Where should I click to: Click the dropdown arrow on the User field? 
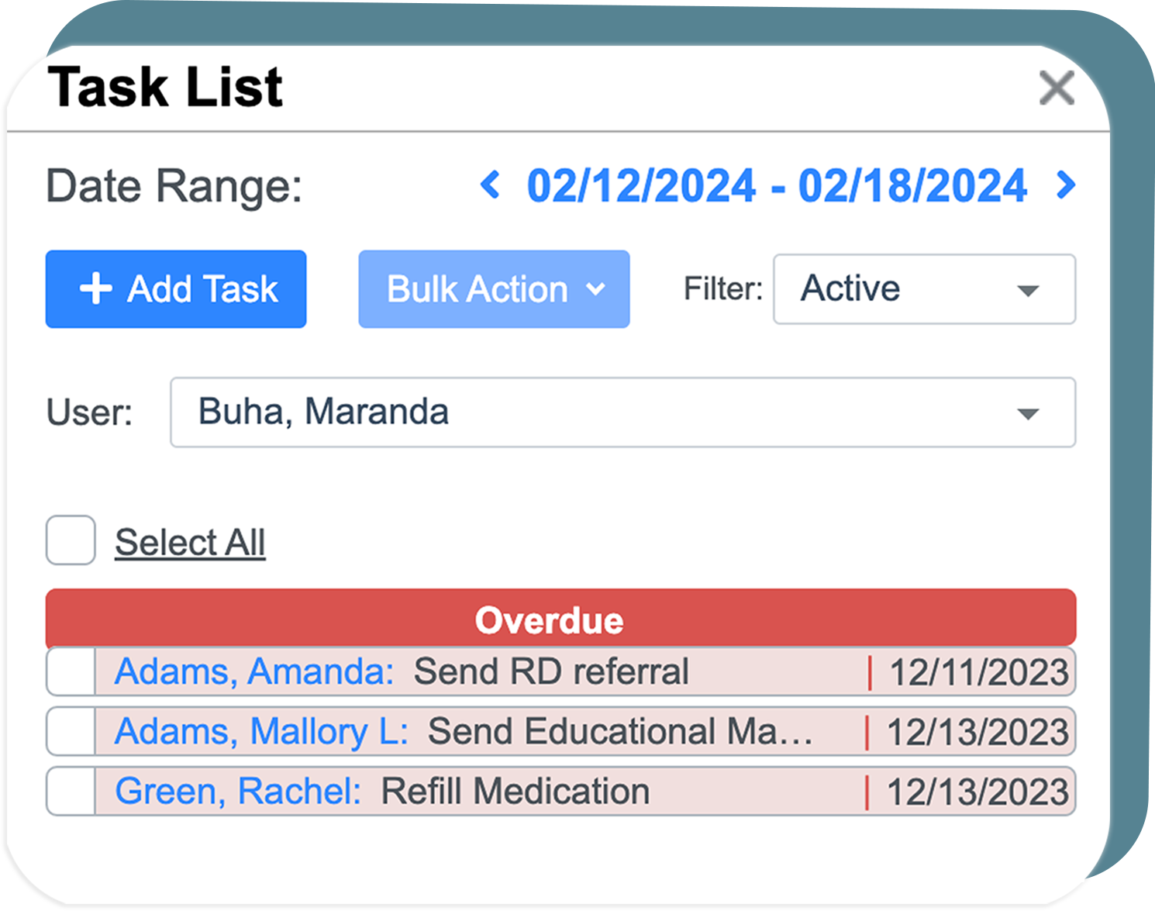(1026, 412)
